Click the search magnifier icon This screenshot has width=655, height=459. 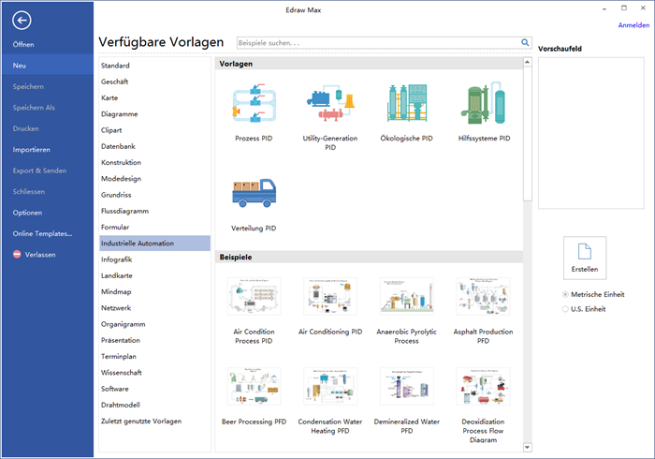pos(525,43)
